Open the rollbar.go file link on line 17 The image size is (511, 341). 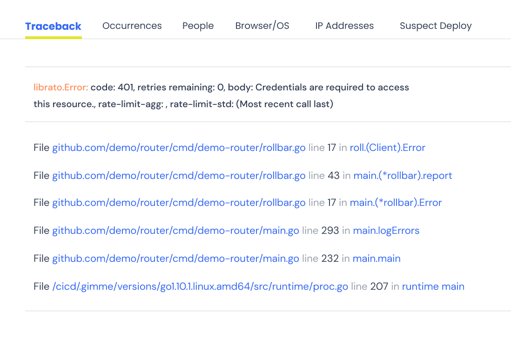click(178, 147)
